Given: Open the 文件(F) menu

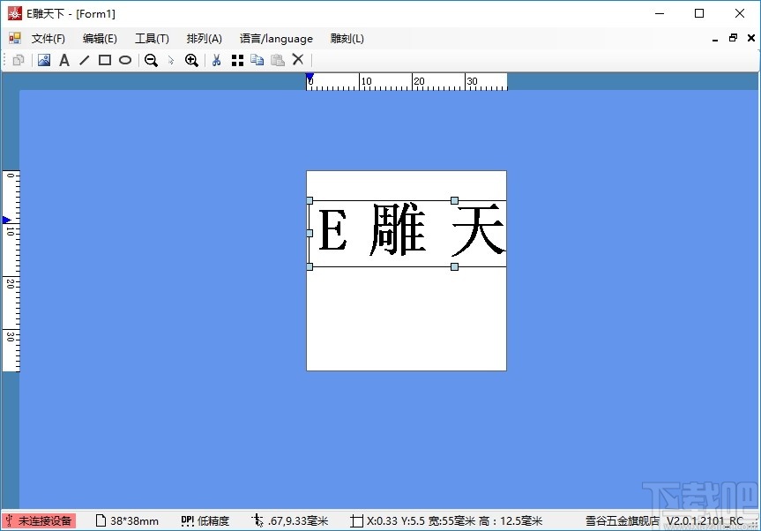Looking at the screenshot, I should 48,38.
